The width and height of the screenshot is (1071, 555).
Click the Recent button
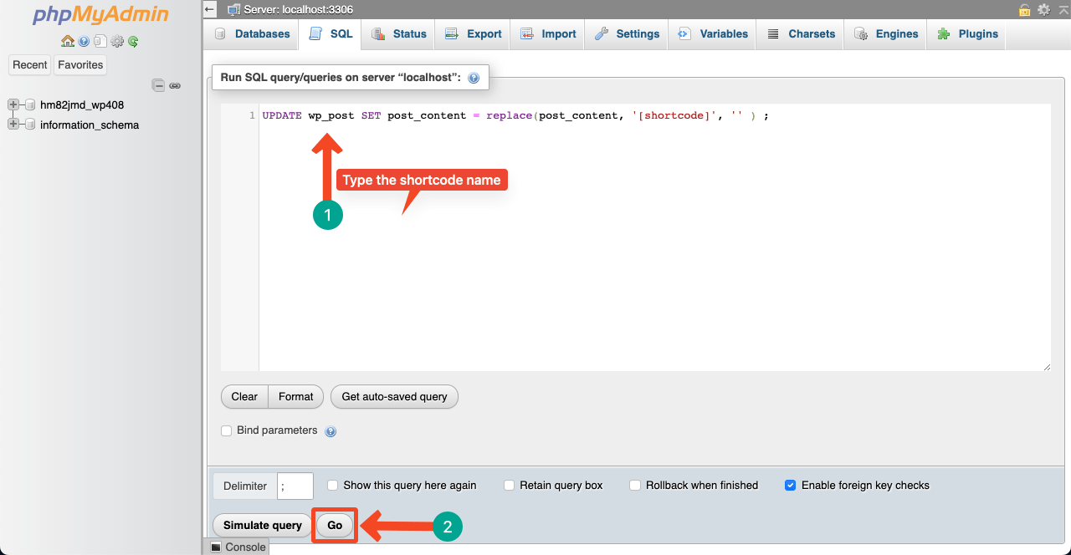click(x=30, y=64)
